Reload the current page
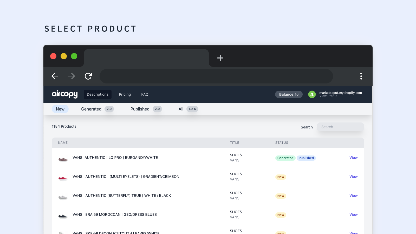The height and width of the screenshot is (234, 416). tap(88, 76)
